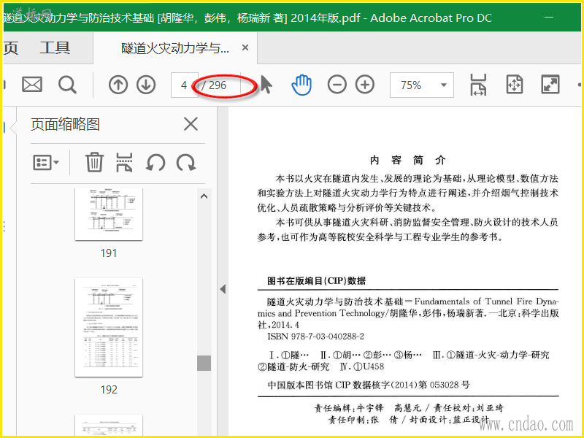Click the page number input field
584x438 pixels.
click(184, 85)
